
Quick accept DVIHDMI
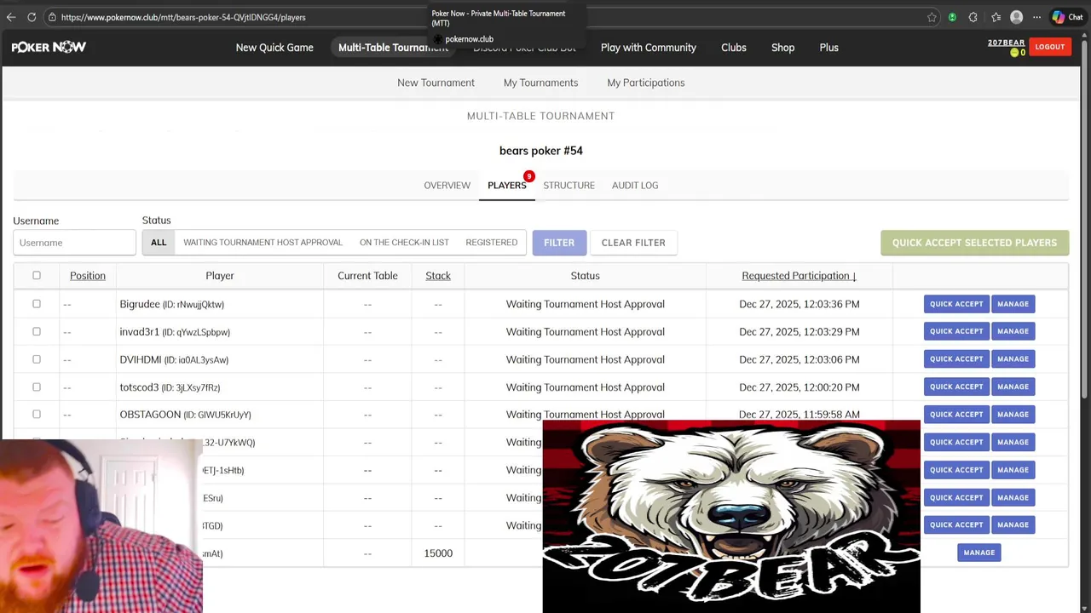956,359
